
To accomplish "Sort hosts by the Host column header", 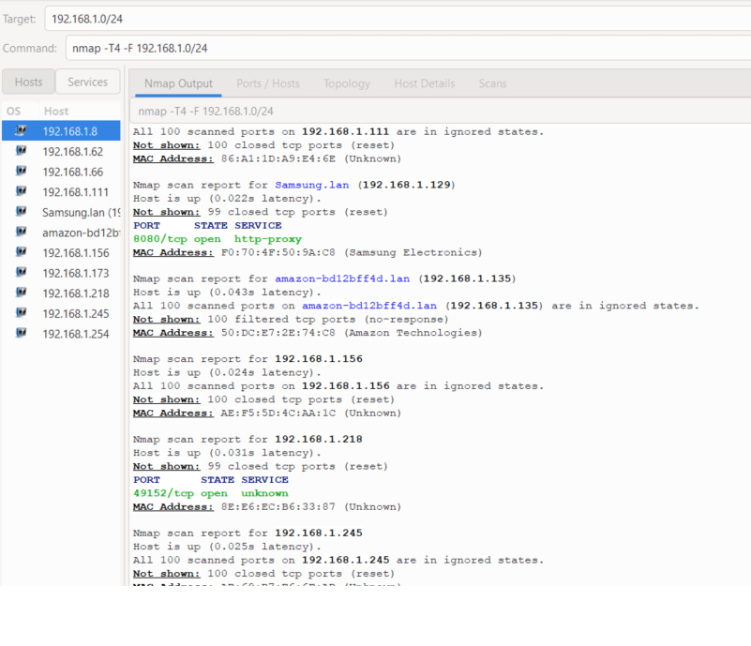I will click(80, 111).
